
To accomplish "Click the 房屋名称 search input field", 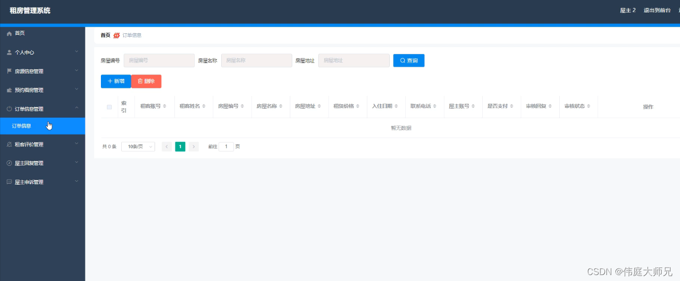I will point(256,61).
